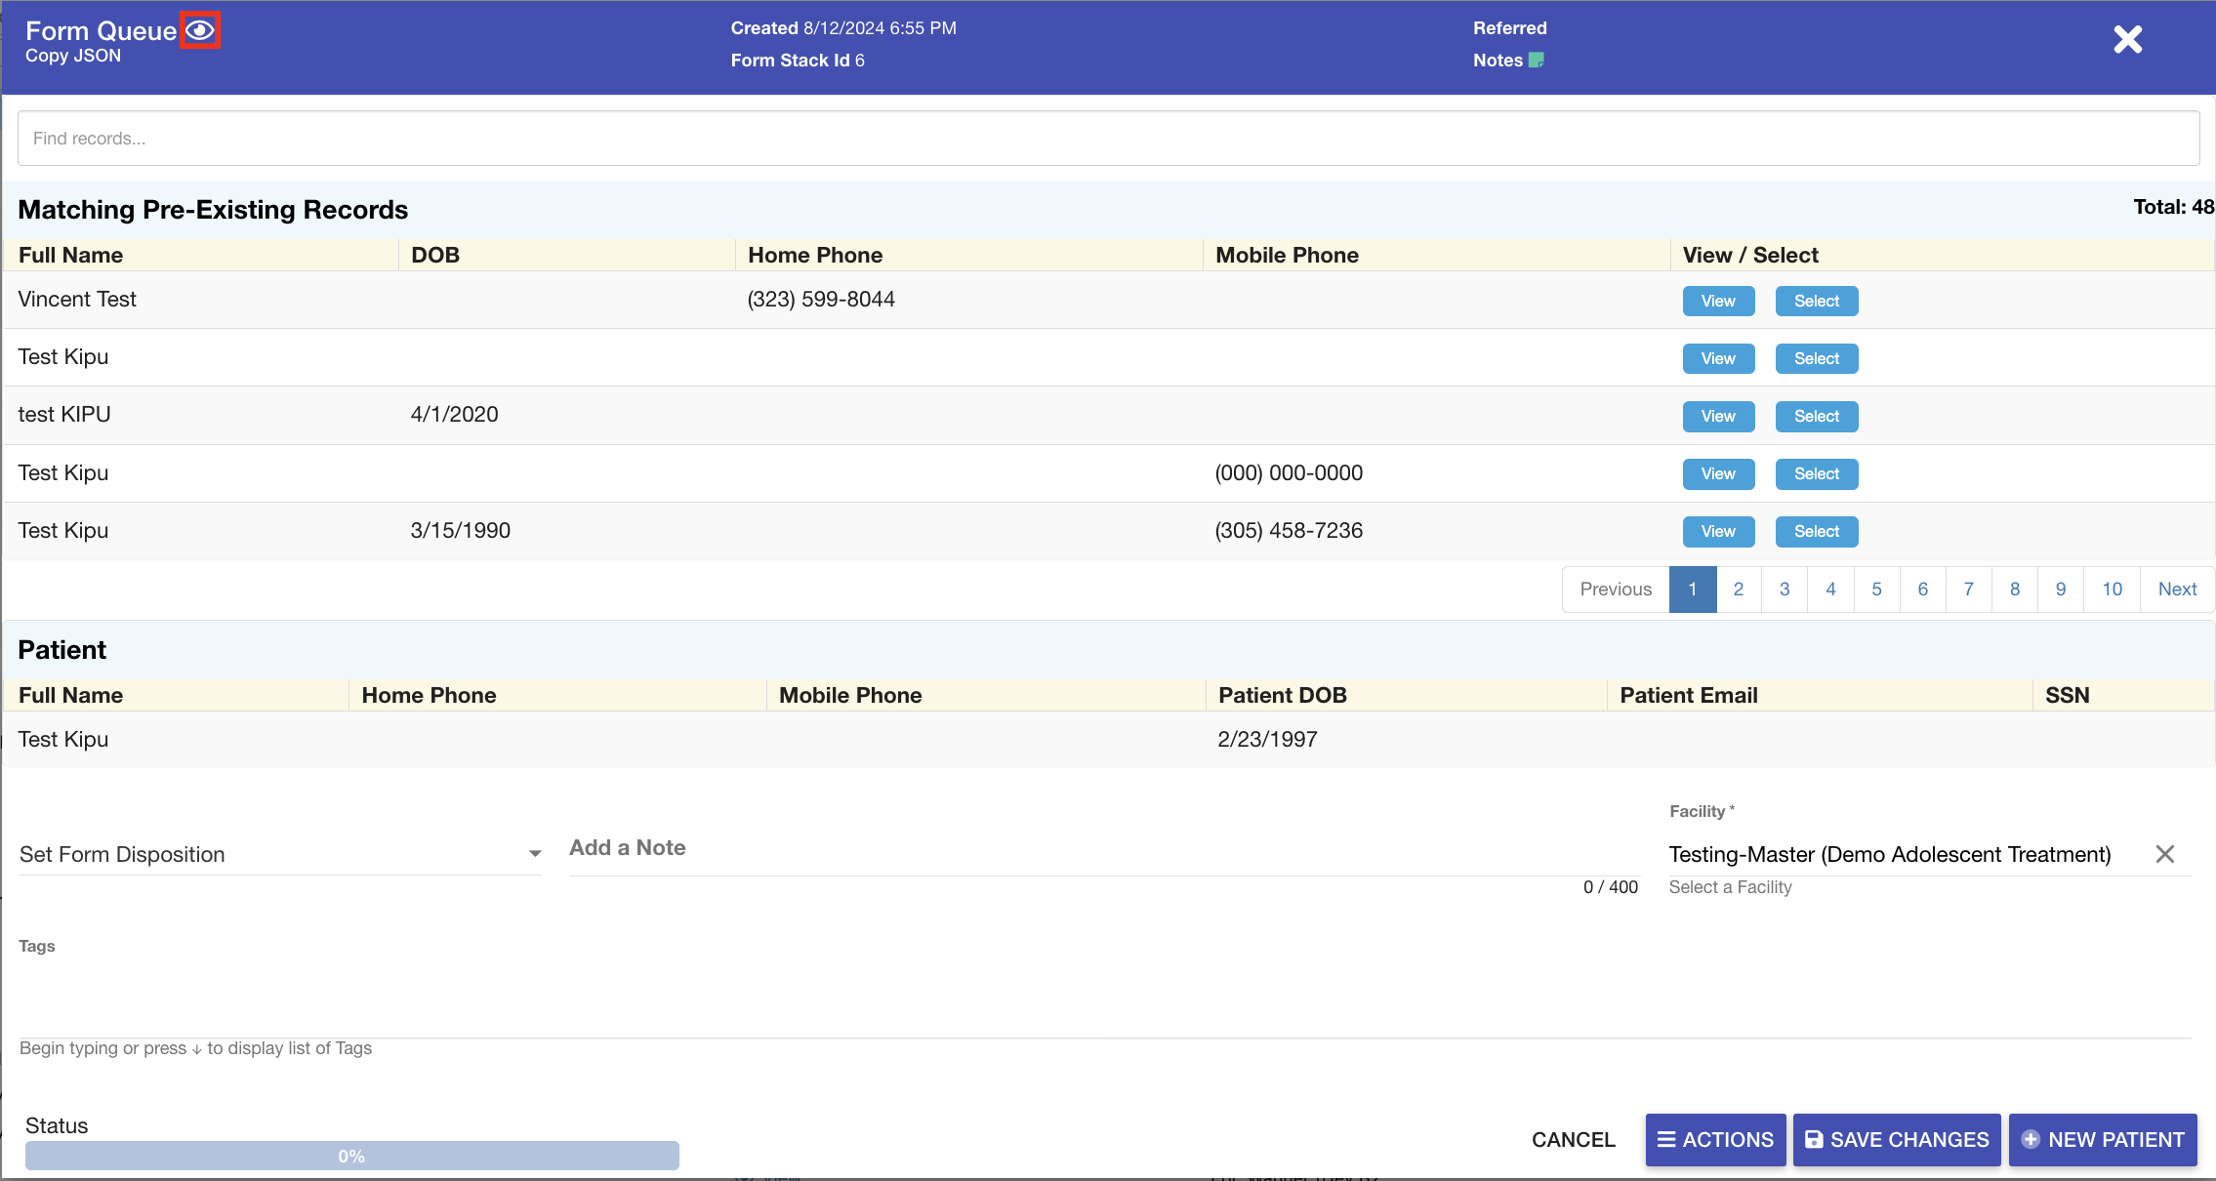The width and height of the screenshot is (2216, 1181).
Task: Jump to page 10 of results
Action: pyautogui.click(x=2112, y=589)
